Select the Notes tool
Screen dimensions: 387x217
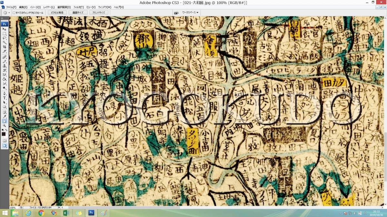pos(5,112)
